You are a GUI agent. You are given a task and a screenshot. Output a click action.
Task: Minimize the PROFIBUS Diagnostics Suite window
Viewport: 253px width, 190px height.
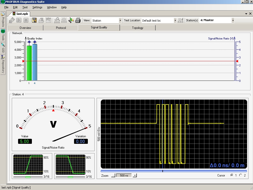(243, 2)
